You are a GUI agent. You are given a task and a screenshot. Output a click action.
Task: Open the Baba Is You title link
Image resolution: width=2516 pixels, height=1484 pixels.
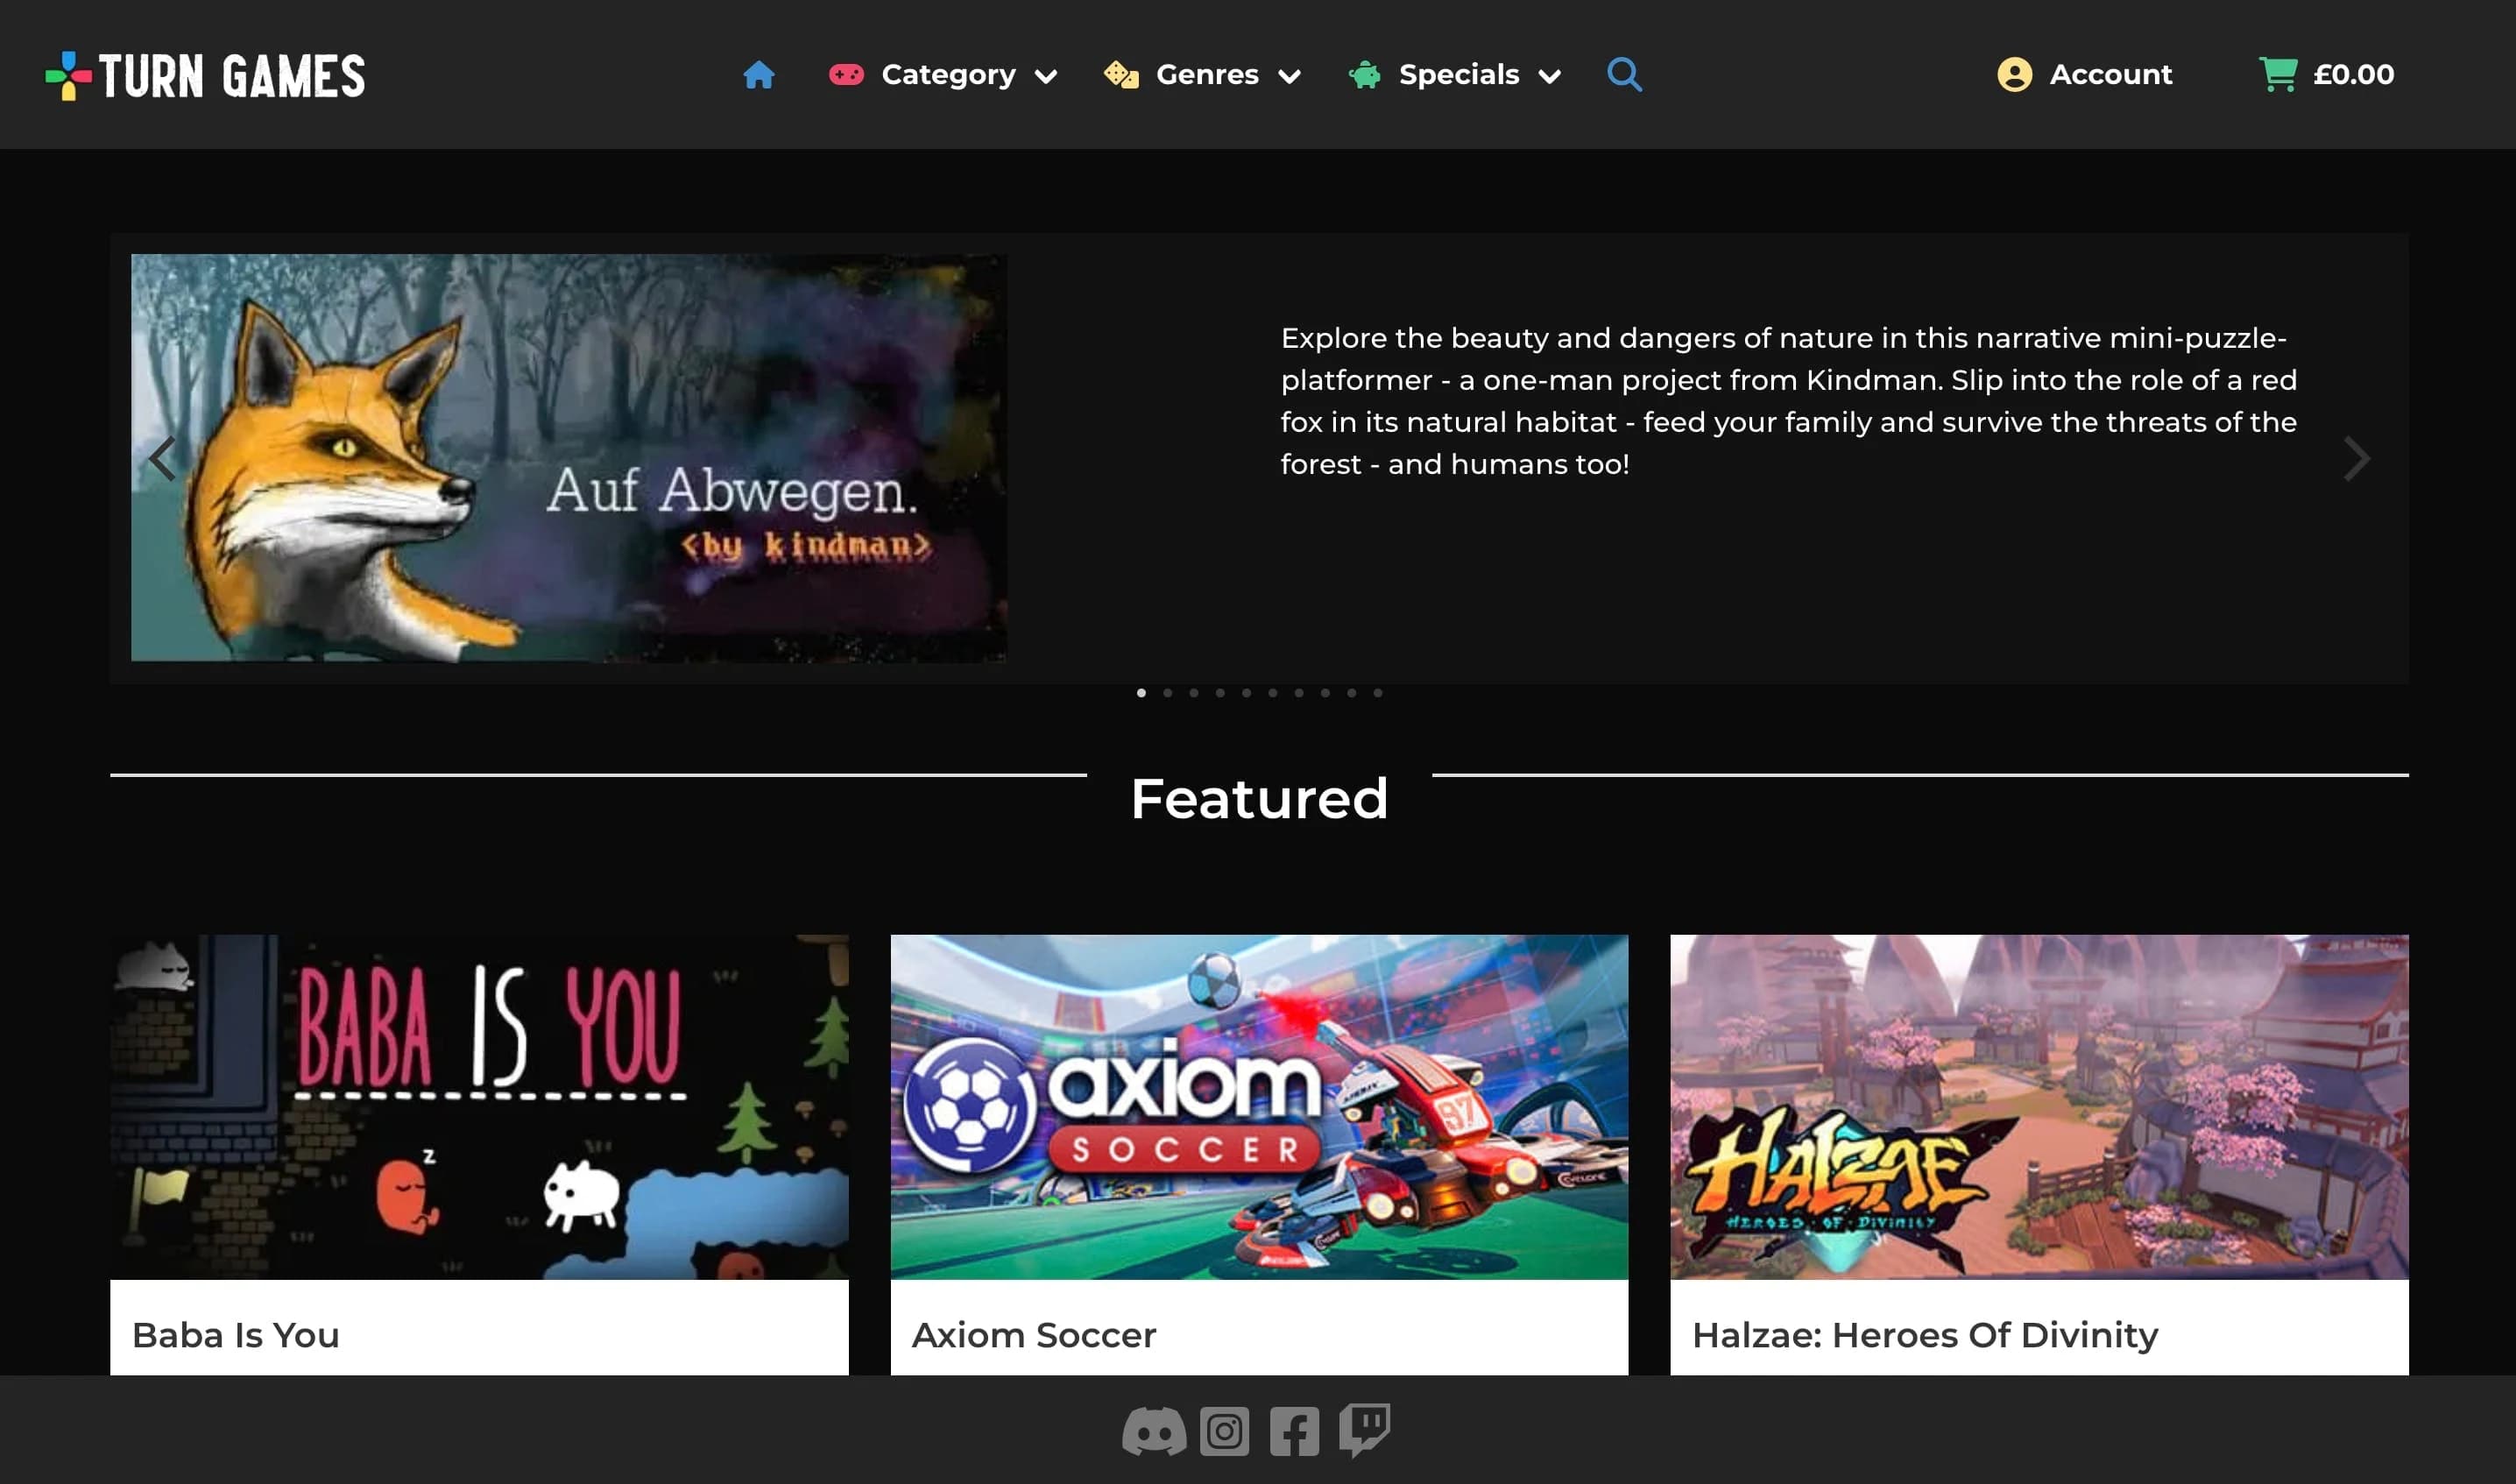pos(236,1335)
